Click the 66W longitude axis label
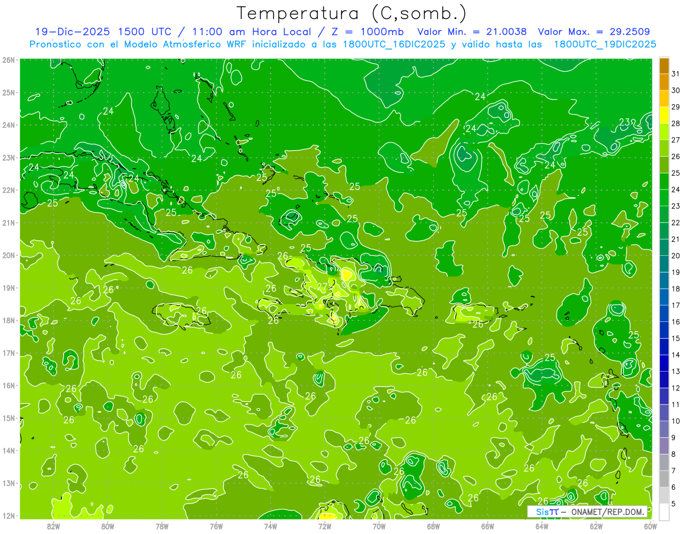 pyautogui.click(x=488, y=527)
